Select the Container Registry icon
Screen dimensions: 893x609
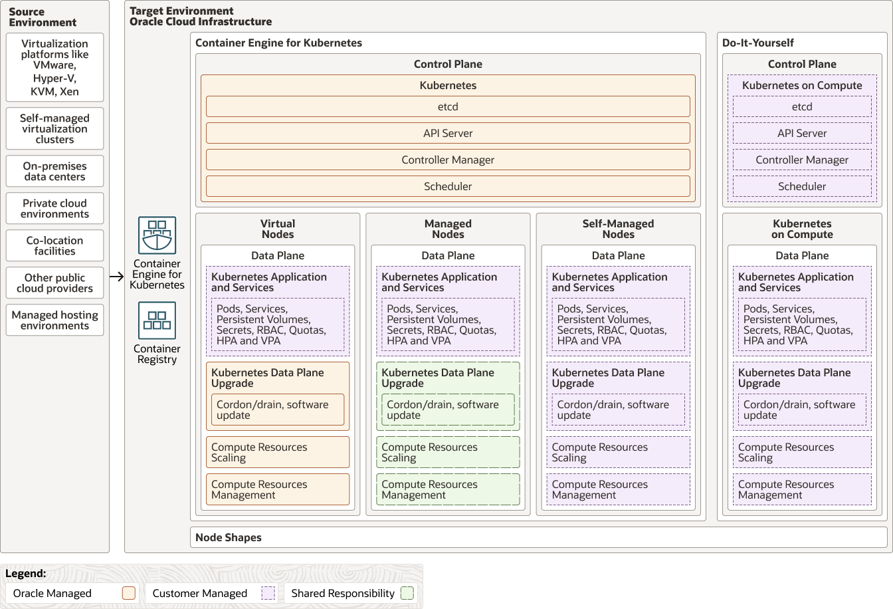tap(157, 320)
